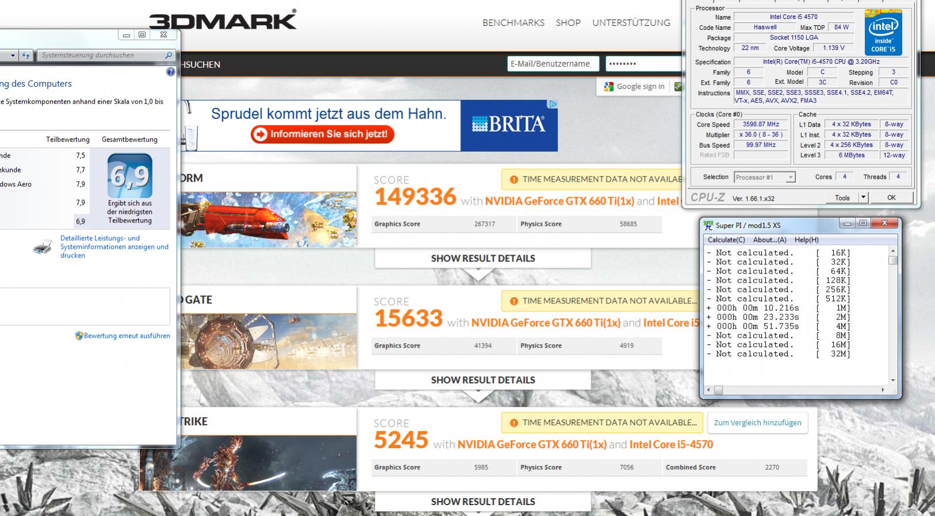
Task: Click the 5245 score value
Action: 402,441
